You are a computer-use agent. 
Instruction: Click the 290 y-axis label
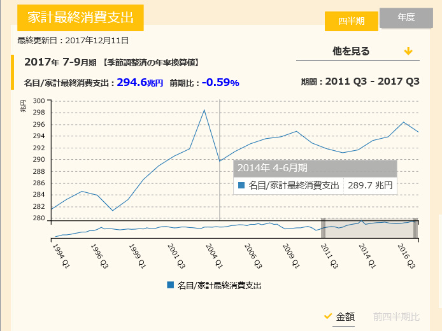coord(39,159)
